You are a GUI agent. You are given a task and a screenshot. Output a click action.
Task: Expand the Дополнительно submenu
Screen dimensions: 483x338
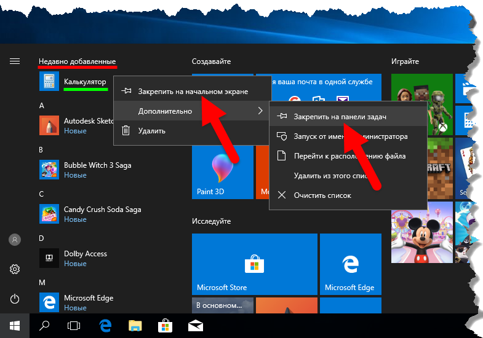pyautogui.click(x=192, y=111)
